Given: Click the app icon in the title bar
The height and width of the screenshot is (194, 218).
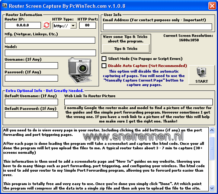Looking at the screenshot, I should 5,6.
